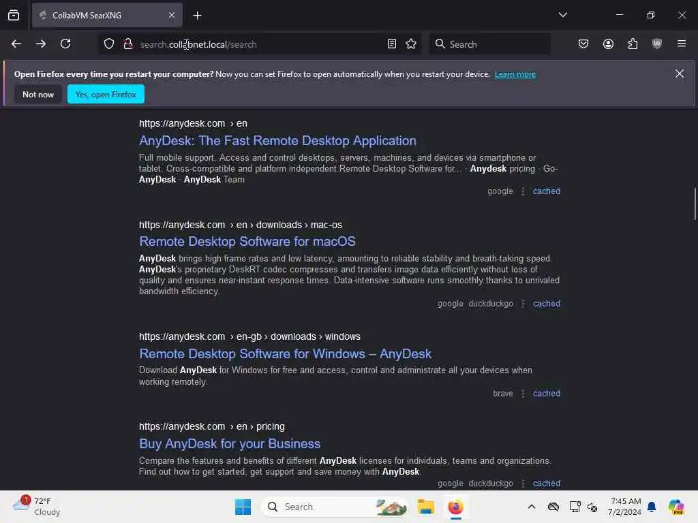Click anydesk.com downloads mac-os URL

coord(241,225)
